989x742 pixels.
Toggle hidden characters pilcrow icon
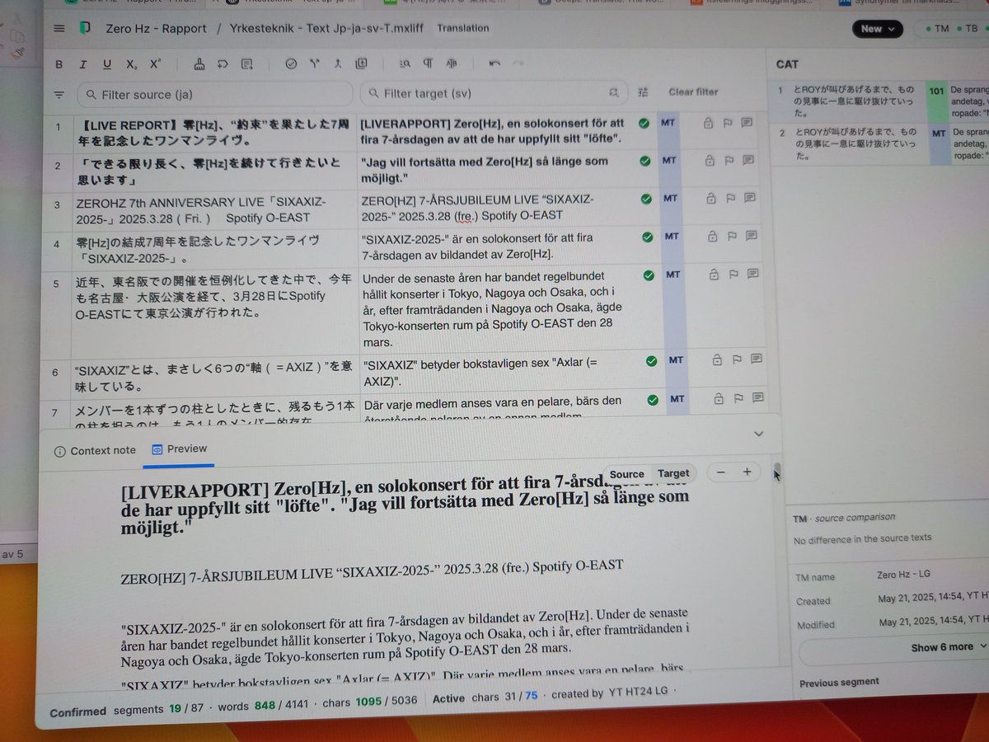point(428,63)
